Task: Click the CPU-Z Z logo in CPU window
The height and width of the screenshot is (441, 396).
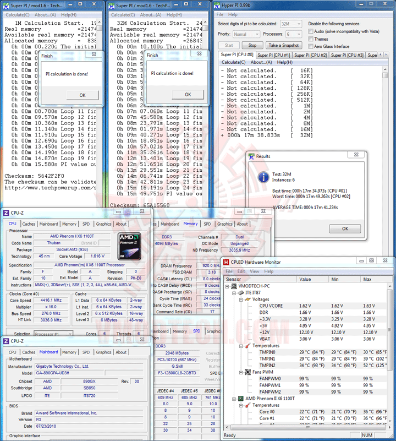Action: pyautogui.click(x=6, y=213)
